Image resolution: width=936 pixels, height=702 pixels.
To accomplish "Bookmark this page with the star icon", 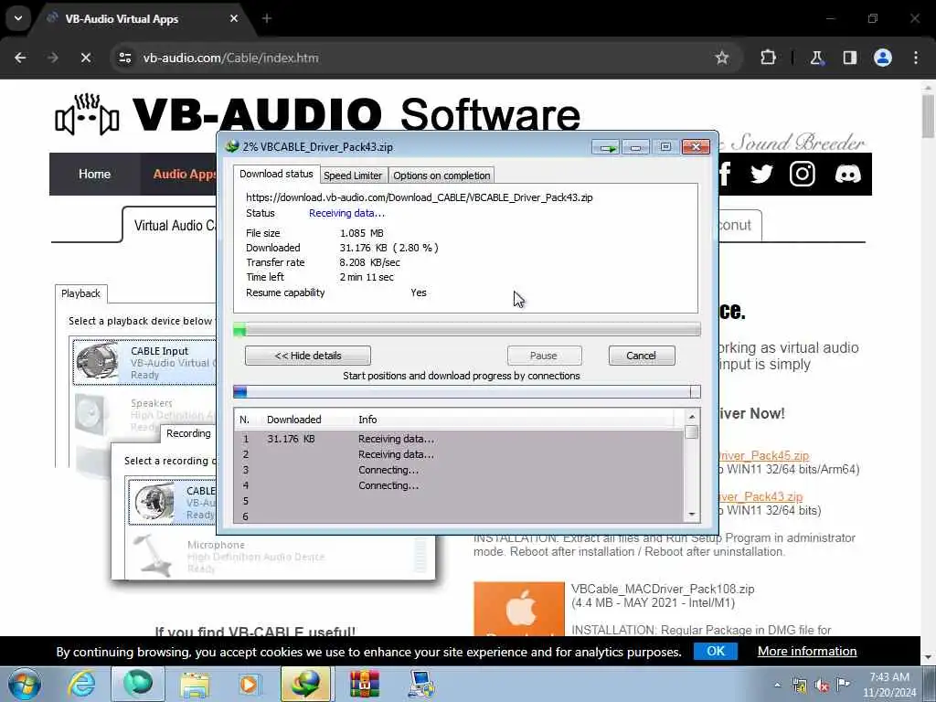I will 722,58.
